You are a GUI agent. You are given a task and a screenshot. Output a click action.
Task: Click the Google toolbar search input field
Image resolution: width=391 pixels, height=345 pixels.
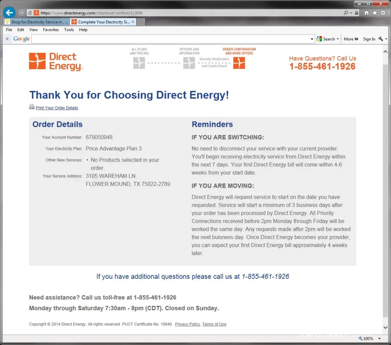[x=171, y=39]
